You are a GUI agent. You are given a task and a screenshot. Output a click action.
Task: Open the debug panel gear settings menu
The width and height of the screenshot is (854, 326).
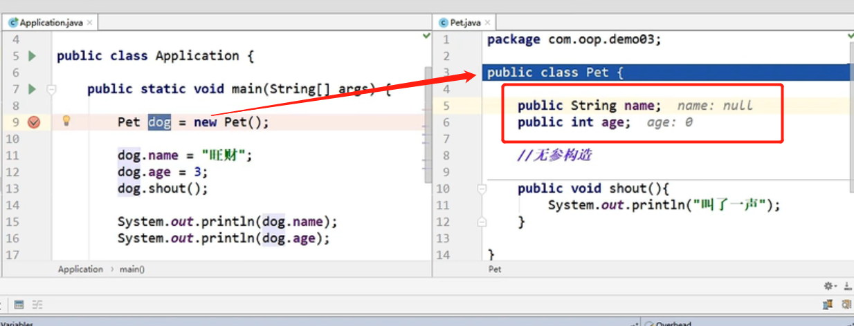click(x=829, y=286)
